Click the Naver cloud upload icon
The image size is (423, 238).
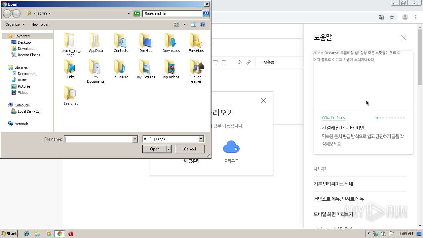pyautogui.click(x=231, y=147)
